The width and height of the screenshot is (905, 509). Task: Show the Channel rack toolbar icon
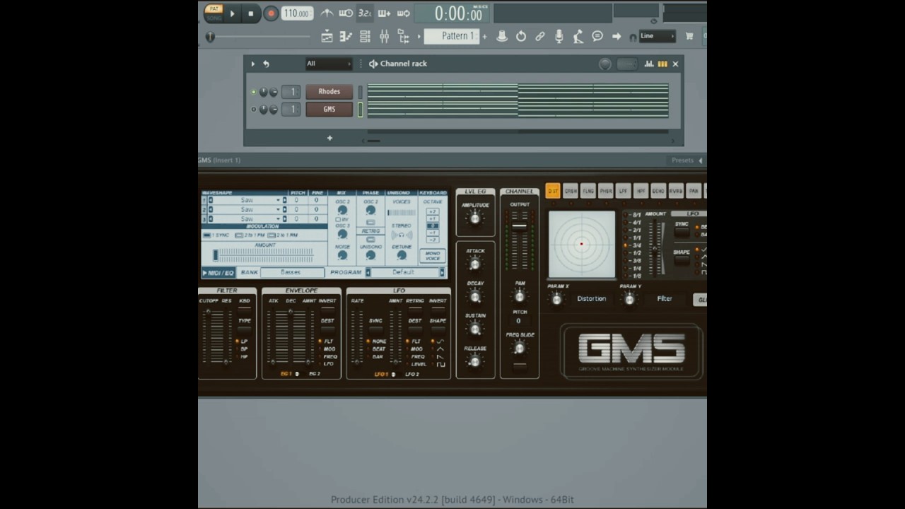pyautogui.click(x=365, y=36)
